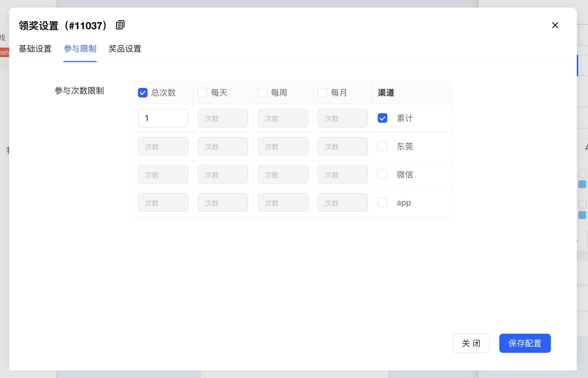
Task: Check the 微信 channel checkbox
Action: (x=382, y=175)
